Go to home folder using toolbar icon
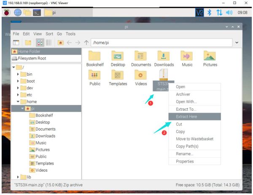 click(61, 43)
